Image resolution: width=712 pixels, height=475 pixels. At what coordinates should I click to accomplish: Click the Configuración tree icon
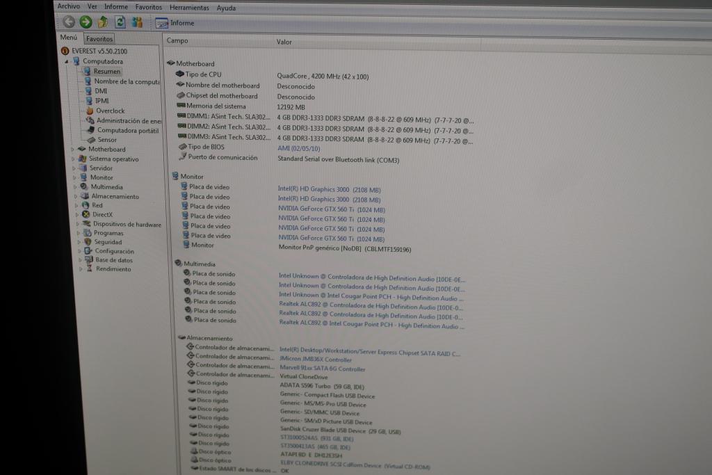pyautogui.click(x=88, y=251)
